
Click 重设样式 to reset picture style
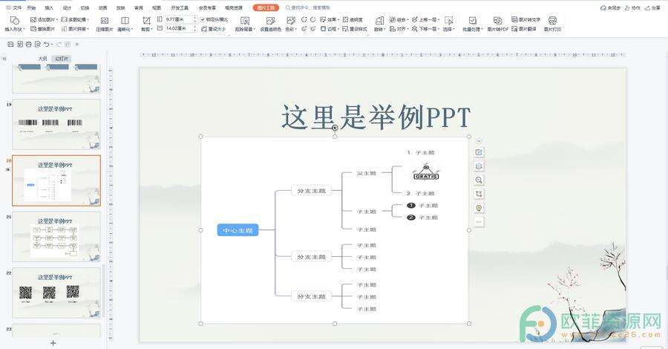355,29
